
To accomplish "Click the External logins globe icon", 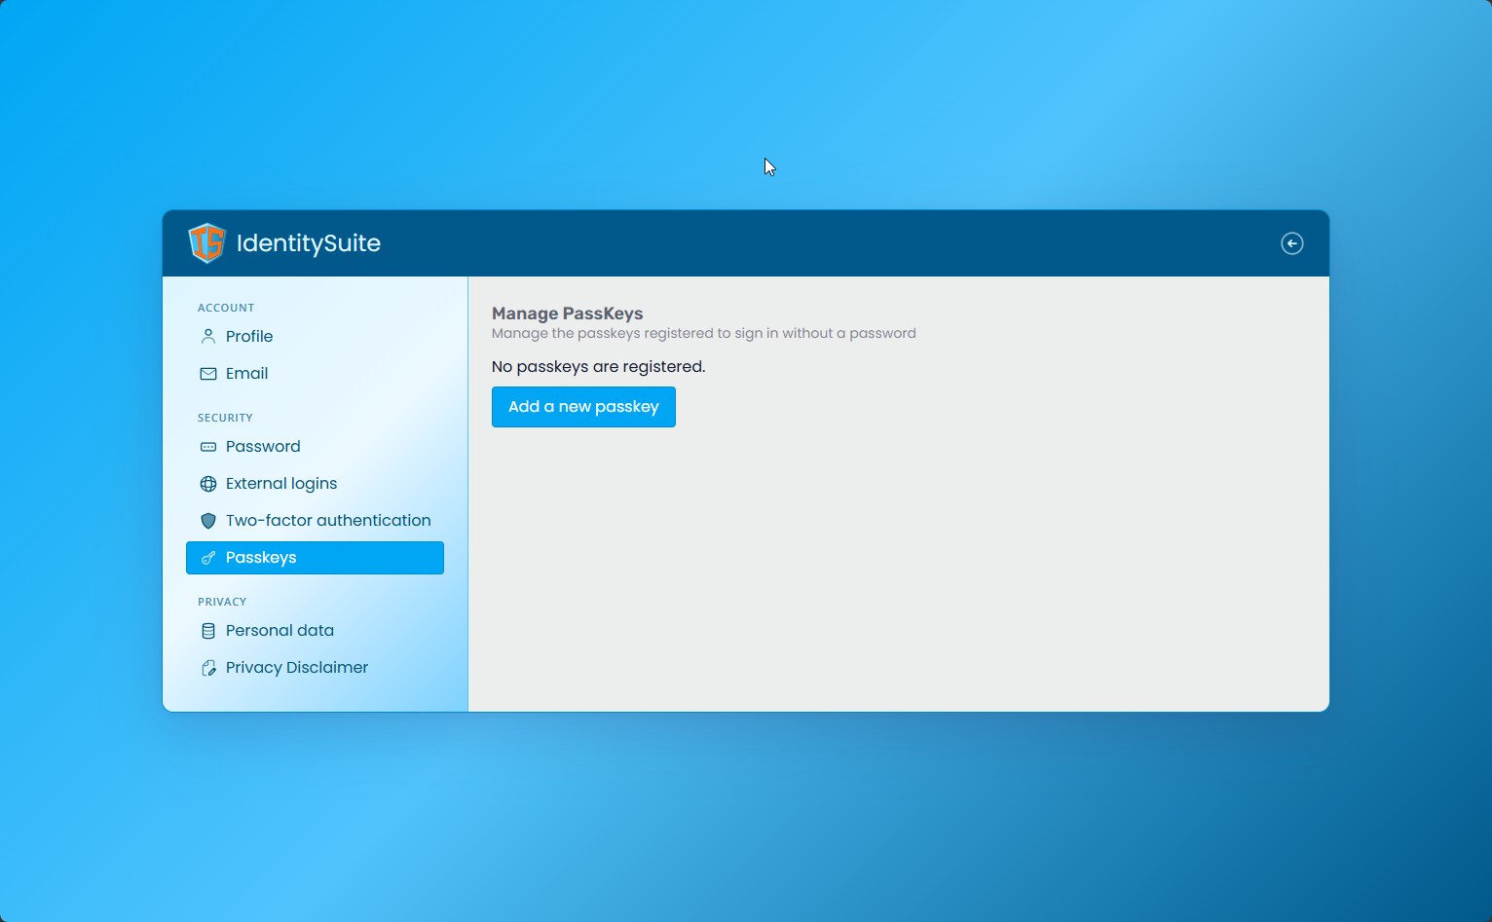I will click(208, 484).
